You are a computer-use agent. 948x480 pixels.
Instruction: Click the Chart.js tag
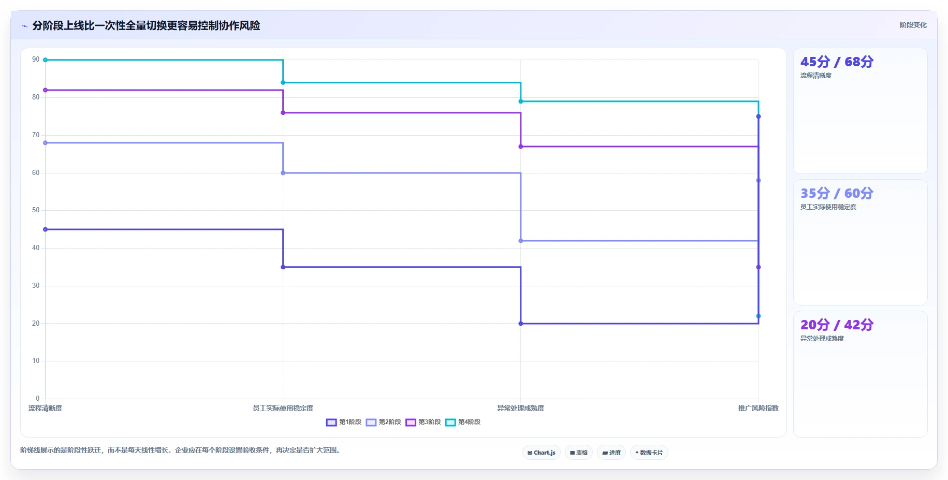(x=542, y=453)
